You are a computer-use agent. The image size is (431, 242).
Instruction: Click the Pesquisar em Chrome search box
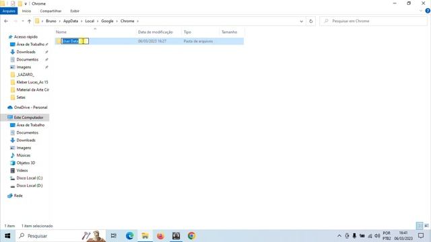[x=373, y=21]
